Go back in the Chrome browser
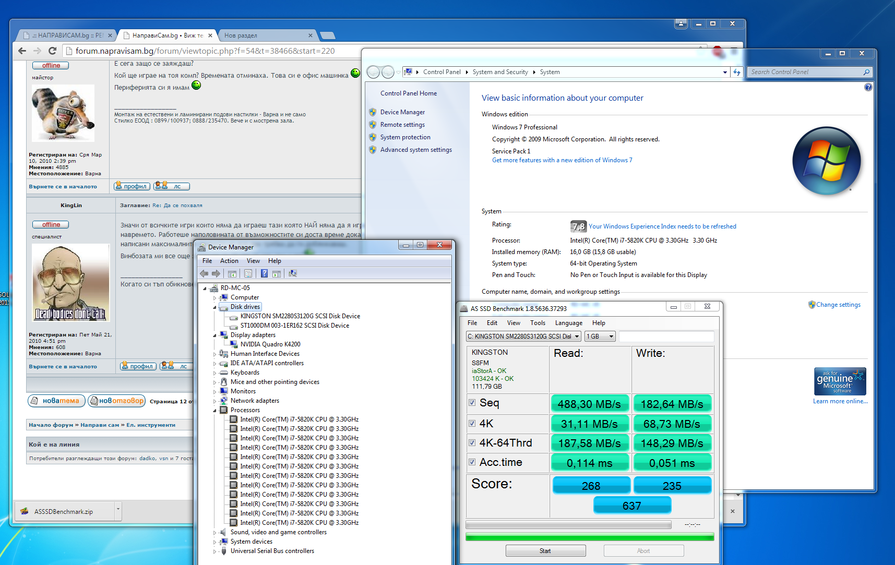The image size is (895, 565). 22,51
